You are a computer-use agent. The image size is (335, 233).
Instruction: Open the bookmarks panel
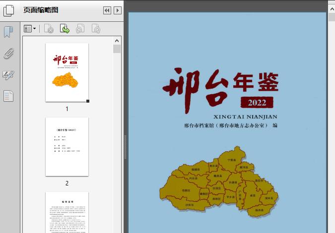pos(8,32)
